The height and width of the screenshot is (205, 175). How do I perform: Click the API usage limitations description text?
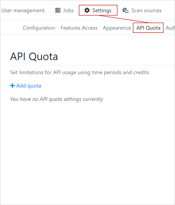click(79, 72)
